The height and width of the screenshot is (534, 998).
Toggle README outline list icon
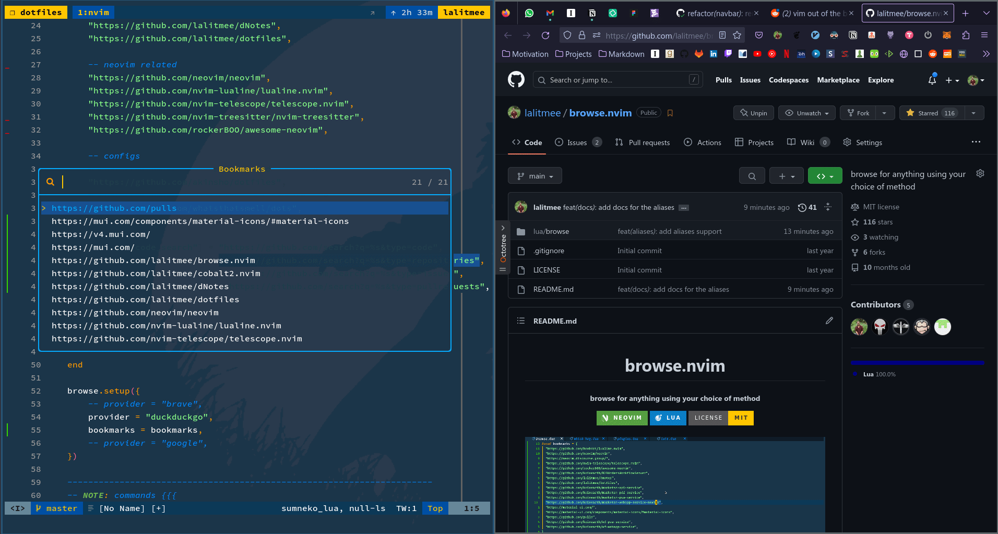pos(521,321)
